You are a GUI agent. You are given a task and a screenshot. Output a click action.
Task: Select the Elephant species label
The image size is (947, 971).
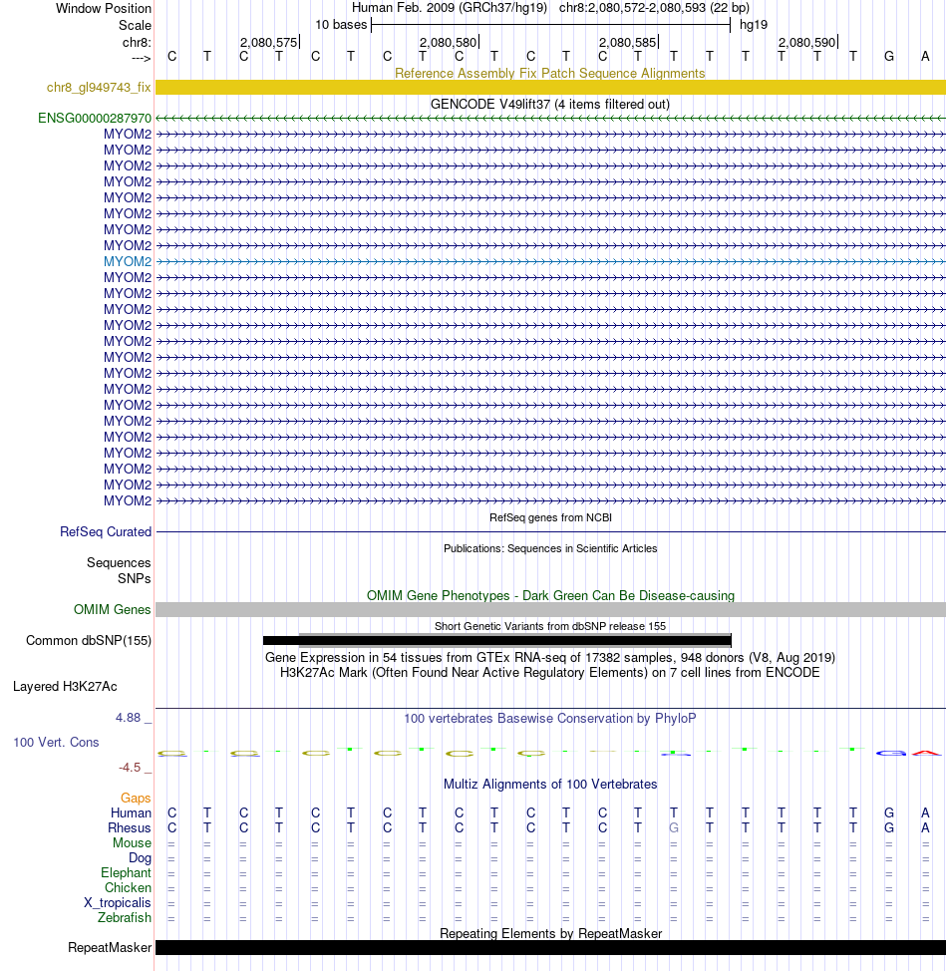coord(126,872)
